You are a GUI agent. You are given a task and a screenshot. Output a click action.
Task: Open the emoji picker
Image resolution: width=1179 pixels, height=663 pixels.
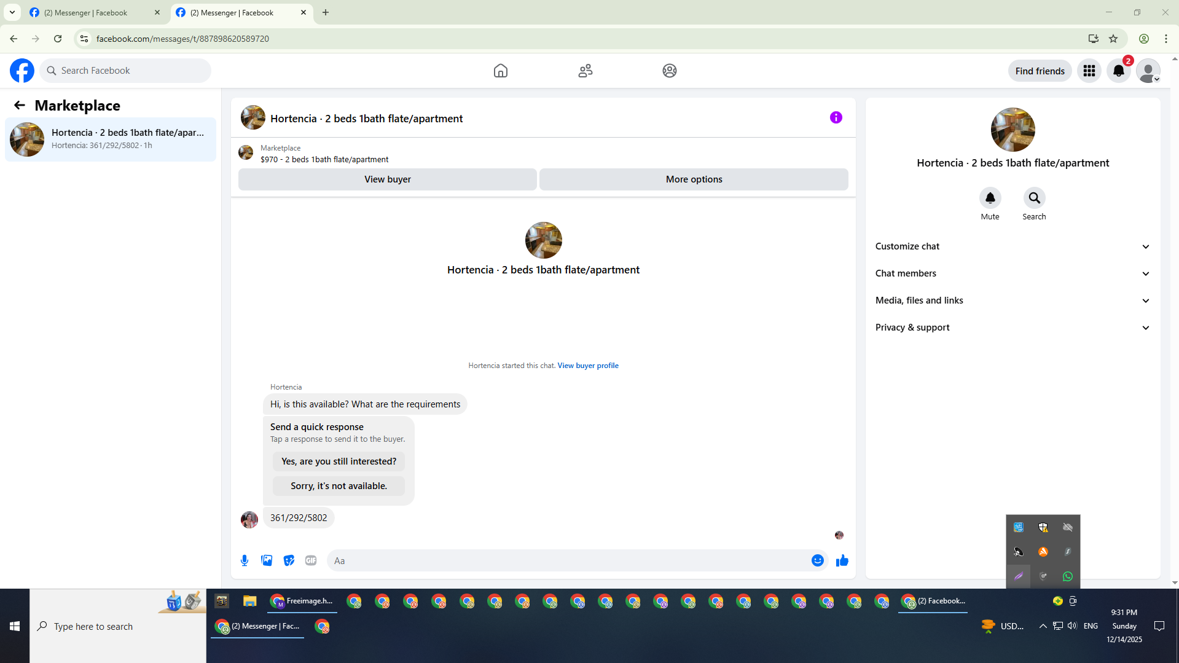[817, 560]
